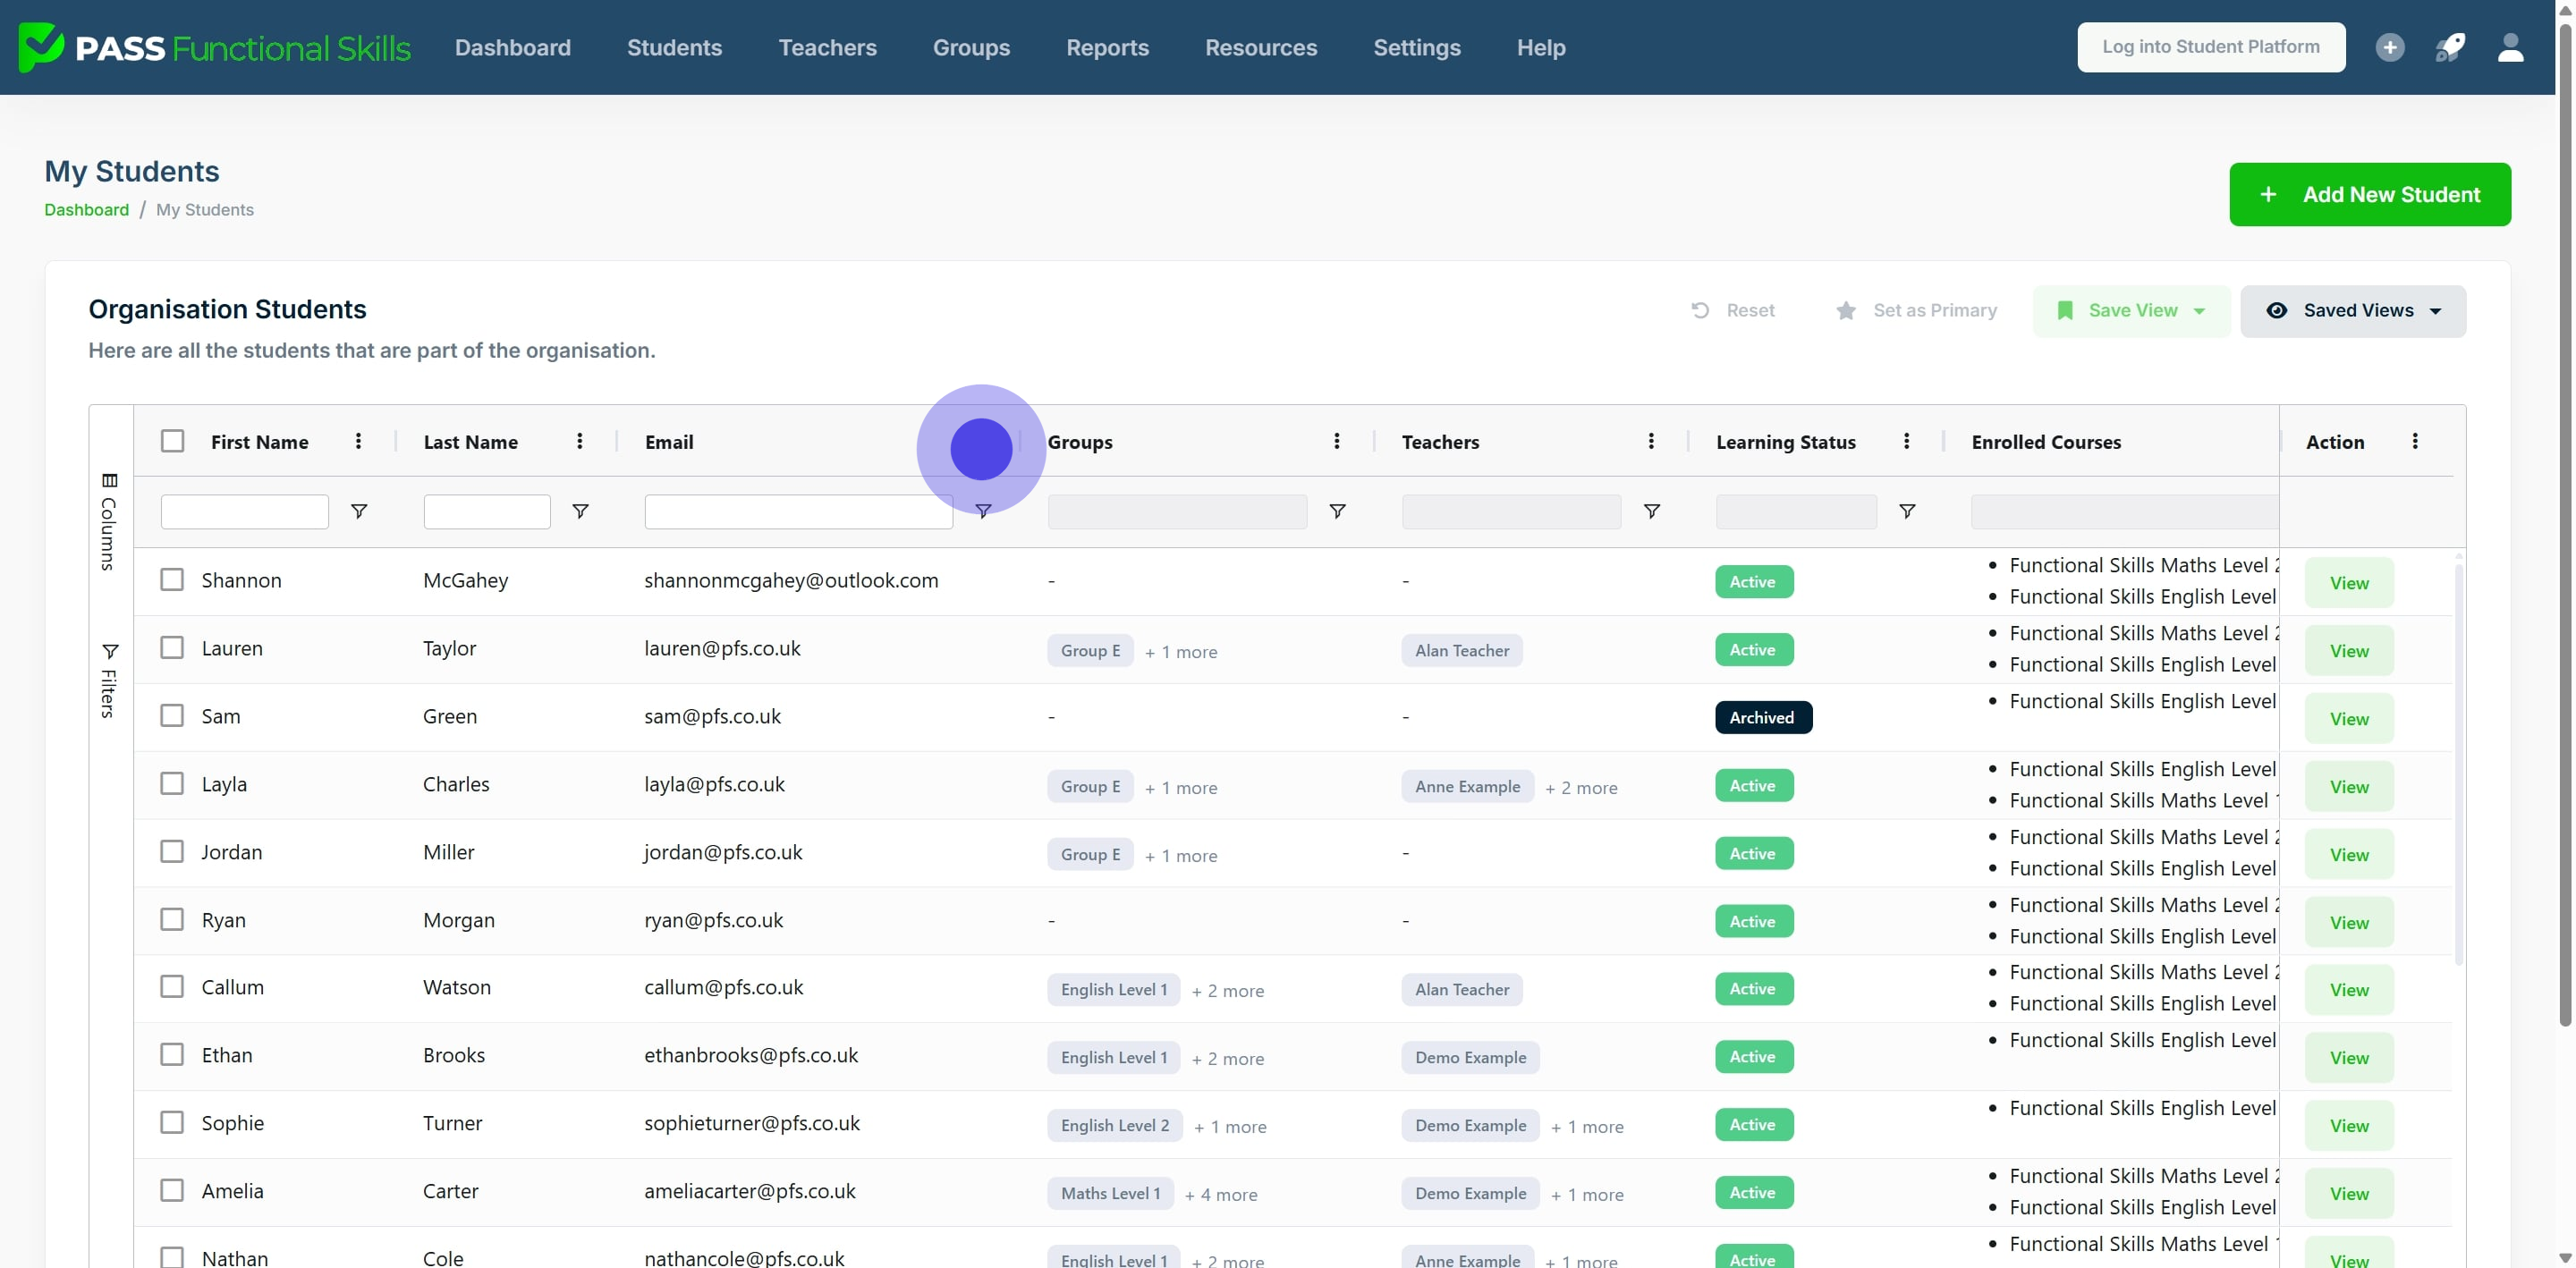The height and width of the screenshot is (1268, 2576).
Task: Click Log into Student Platform button
Action: [x=2210, y=47]
